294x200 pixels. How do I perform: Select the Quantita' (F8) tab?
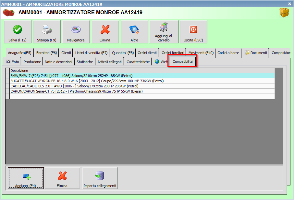[123, 53]
